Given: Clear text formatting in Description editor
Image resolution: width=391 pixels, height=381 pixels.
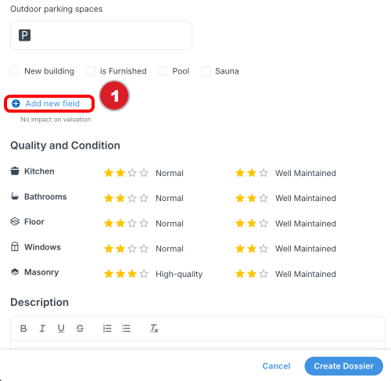Looking at the screenshot, I should (154, 329).
